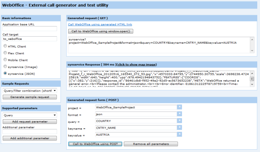The height and width of the screenshot is (152, 260).
Task: Click Call to WebOffice using window.open() button
Action: click(101, 31)
